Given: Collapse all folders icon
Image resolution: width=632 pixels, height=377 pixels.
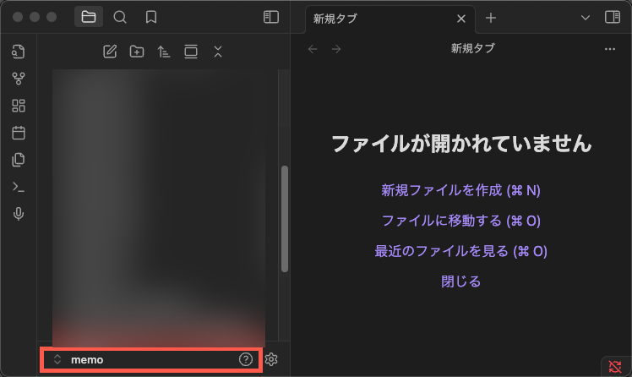Looking at the screenshot, I should [x=218, y=52].
